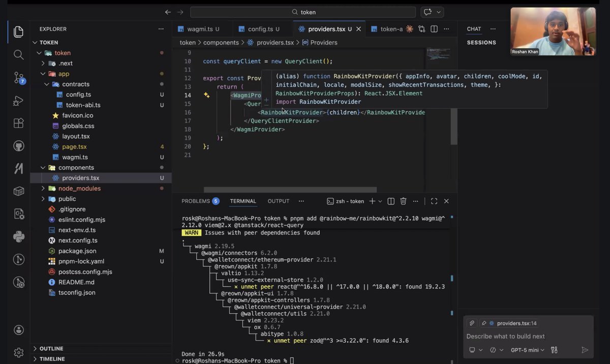This screenshot has width=610, height=364.
Task: Open the Explorer view in activity bar
Action: 18,32
